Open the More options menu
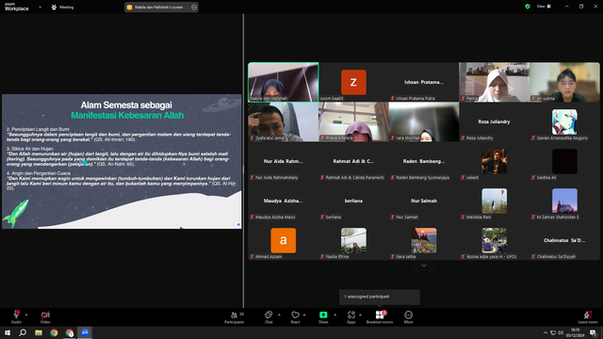This screenshot has height=339, width=603. point(408,316)
